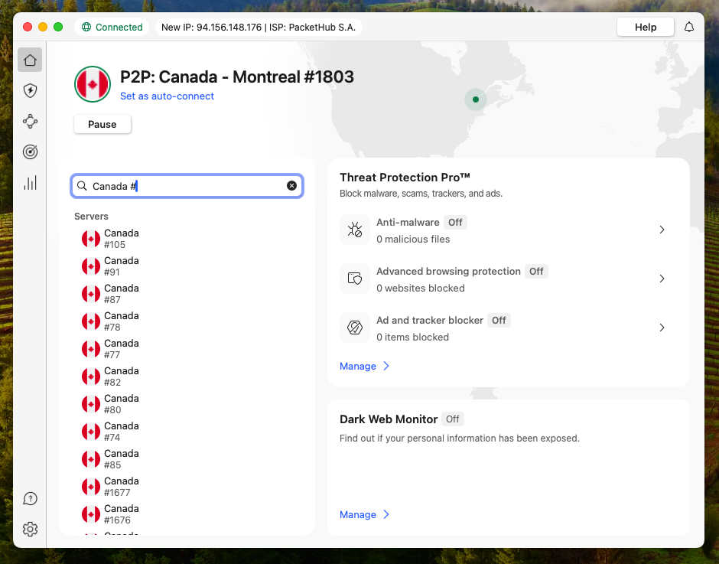719x564 pixels.
Task: Click the flag icon for Canada #91
Action: [91, 266]
